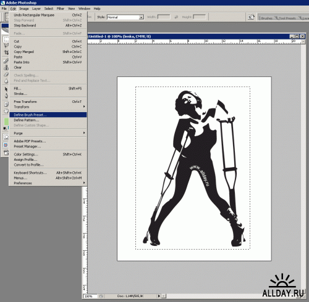Open the Help menu

tap(97, 9)
